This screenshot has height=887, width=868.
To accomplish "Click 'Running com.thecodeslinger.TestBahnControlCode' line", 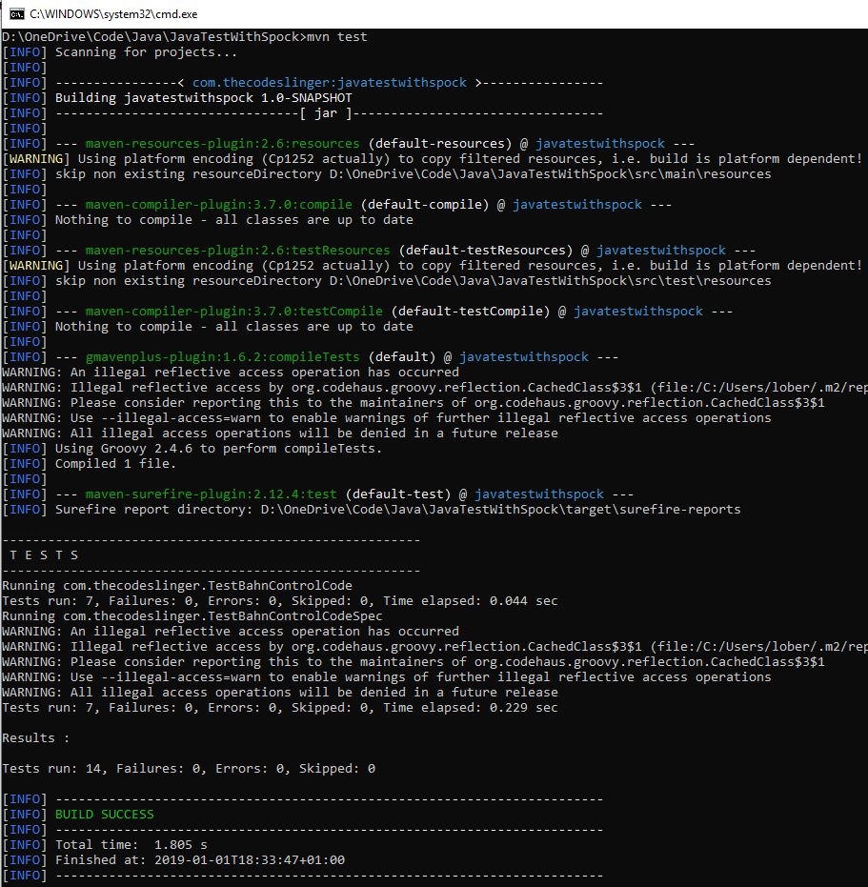I will point(177,586).
